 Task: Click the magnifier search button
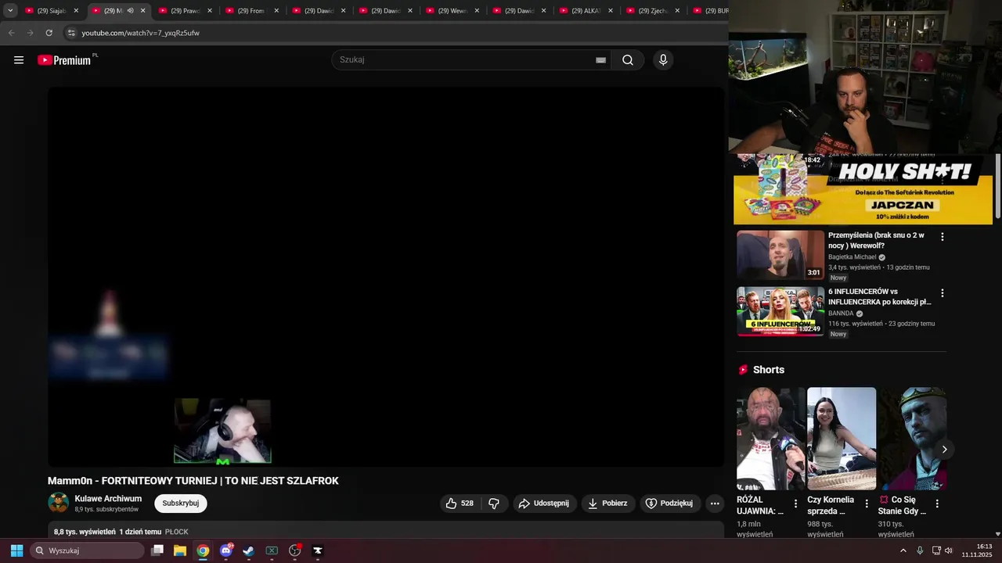628,60
